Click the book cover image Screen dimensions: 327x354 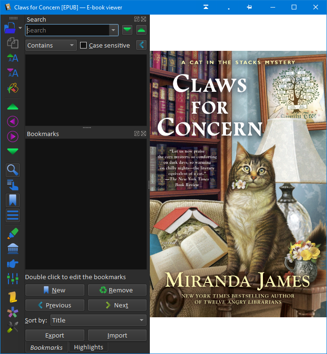[x=238, y=184]
